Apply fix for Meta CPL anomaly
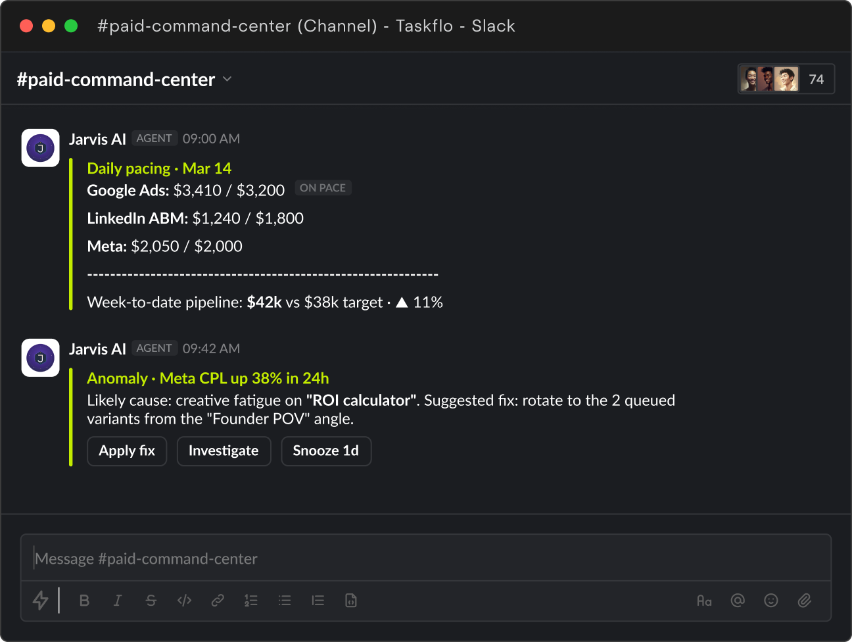 click(127, 451)
